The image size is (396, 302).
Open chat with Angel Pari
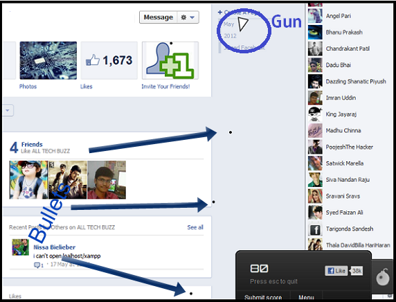[x=338, y=16]
